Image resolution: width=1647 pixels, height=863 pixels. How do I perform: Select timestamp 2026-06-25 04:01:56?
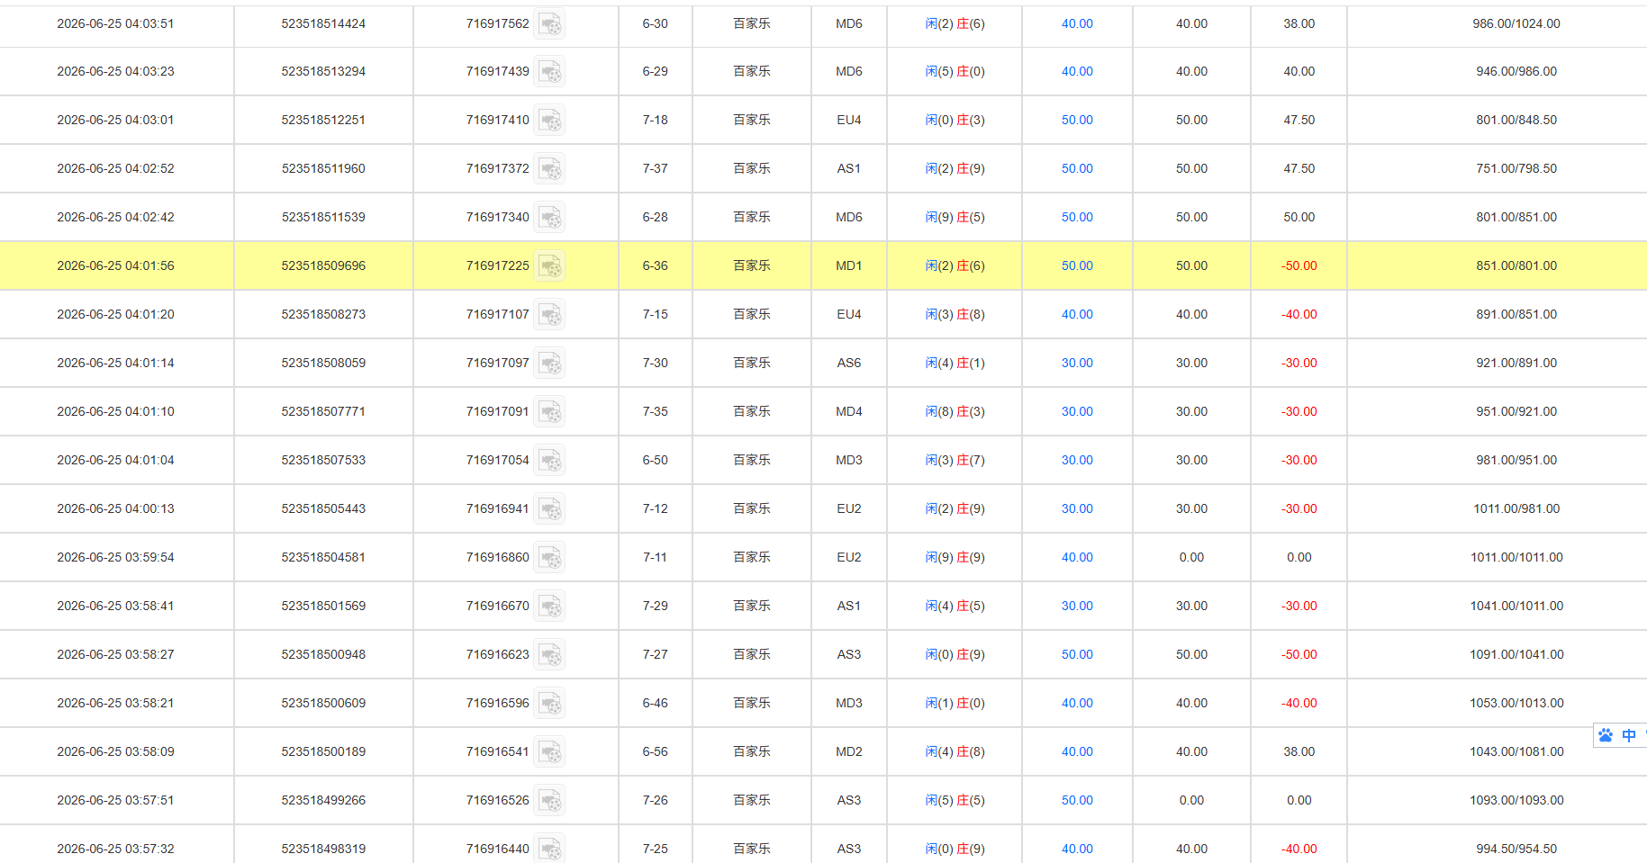click(115, 265)
